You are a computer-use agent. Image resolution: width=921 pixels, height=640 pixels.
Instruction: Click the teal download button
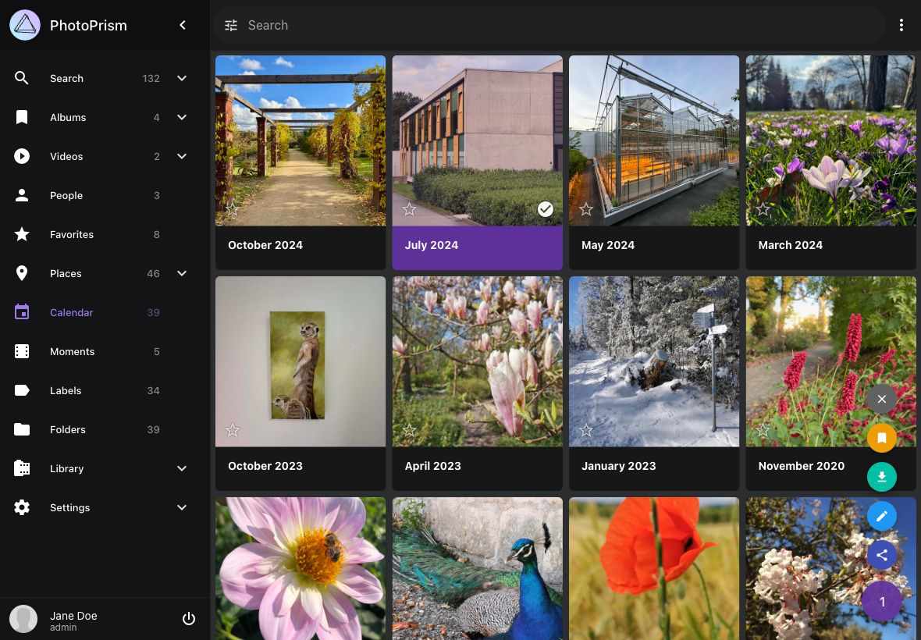click(881, 477)
